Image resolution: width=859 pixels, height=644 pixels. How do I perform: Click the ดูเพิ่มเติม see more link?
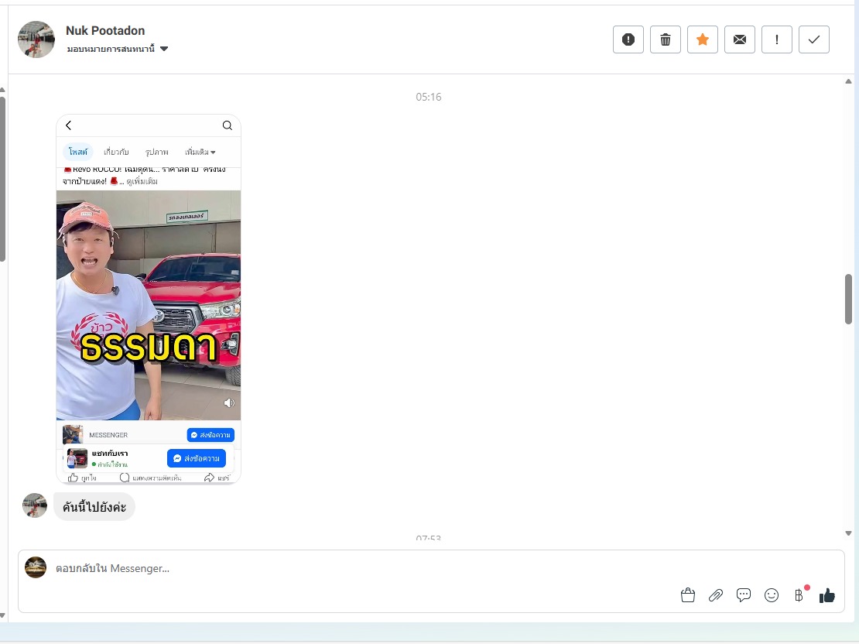click(x=142, y=181)
